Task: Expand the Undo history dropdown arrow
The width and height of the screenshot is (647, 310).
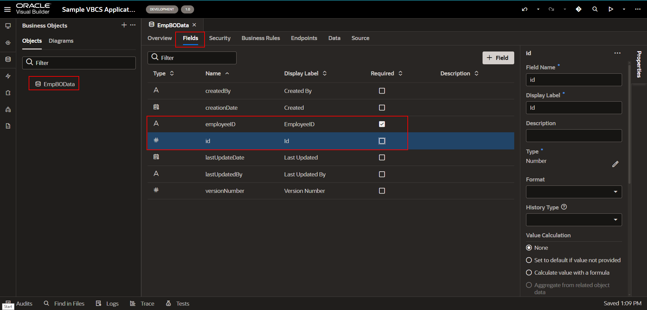Action: click(x=538, y=9)
